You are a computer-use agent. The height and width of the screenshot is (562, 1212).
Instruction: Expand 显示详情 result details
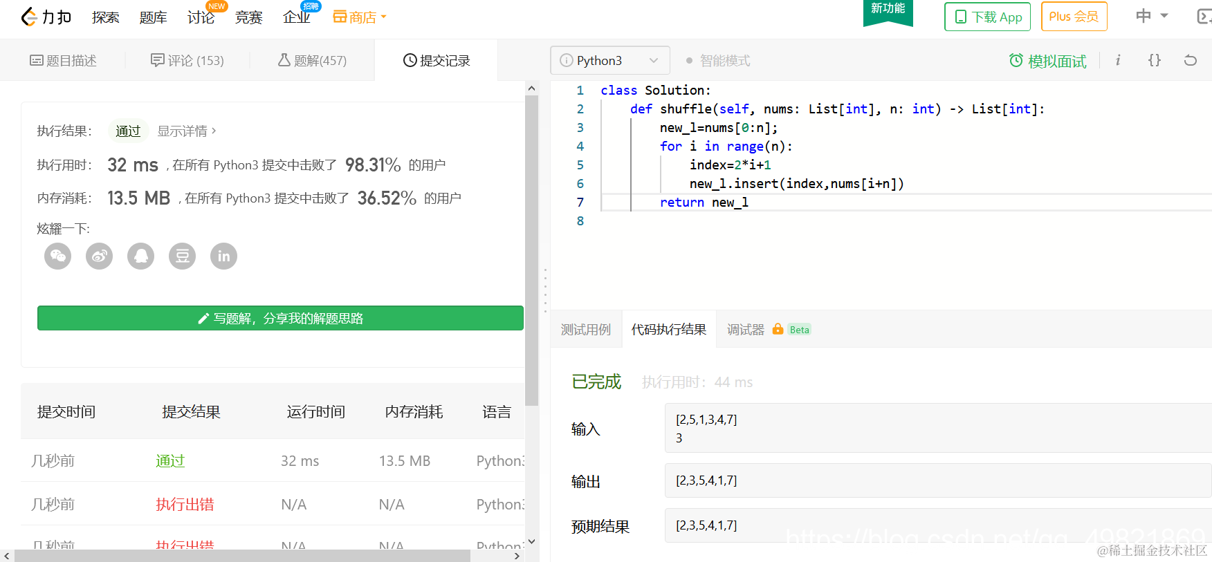(x=187, y=131)
